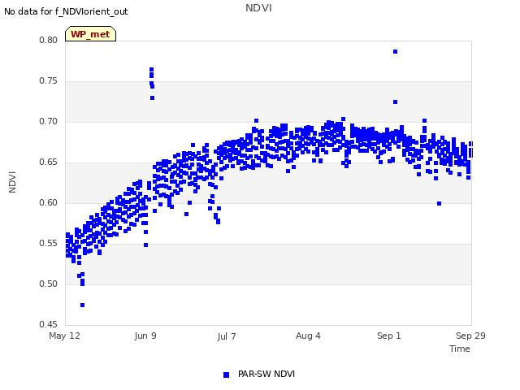The width and height of the screenshot is (520, 390).
Task: Click the 0.60 y-axis value
Action: pos(48,202)
